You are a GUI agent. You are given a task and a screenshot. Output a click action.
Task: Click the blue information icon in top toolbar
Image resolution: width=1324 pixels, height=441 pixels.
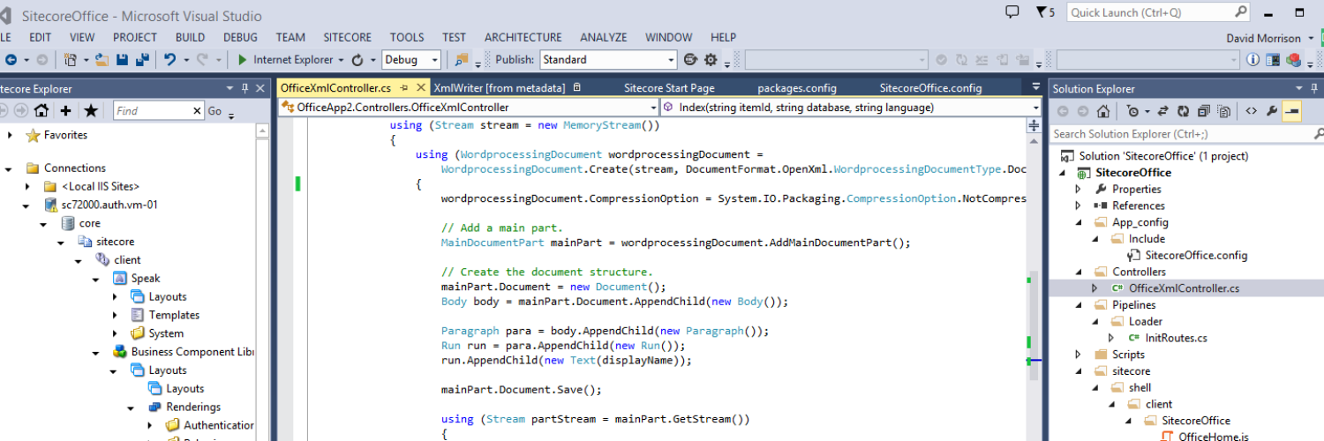click(x=1253, y=59)
